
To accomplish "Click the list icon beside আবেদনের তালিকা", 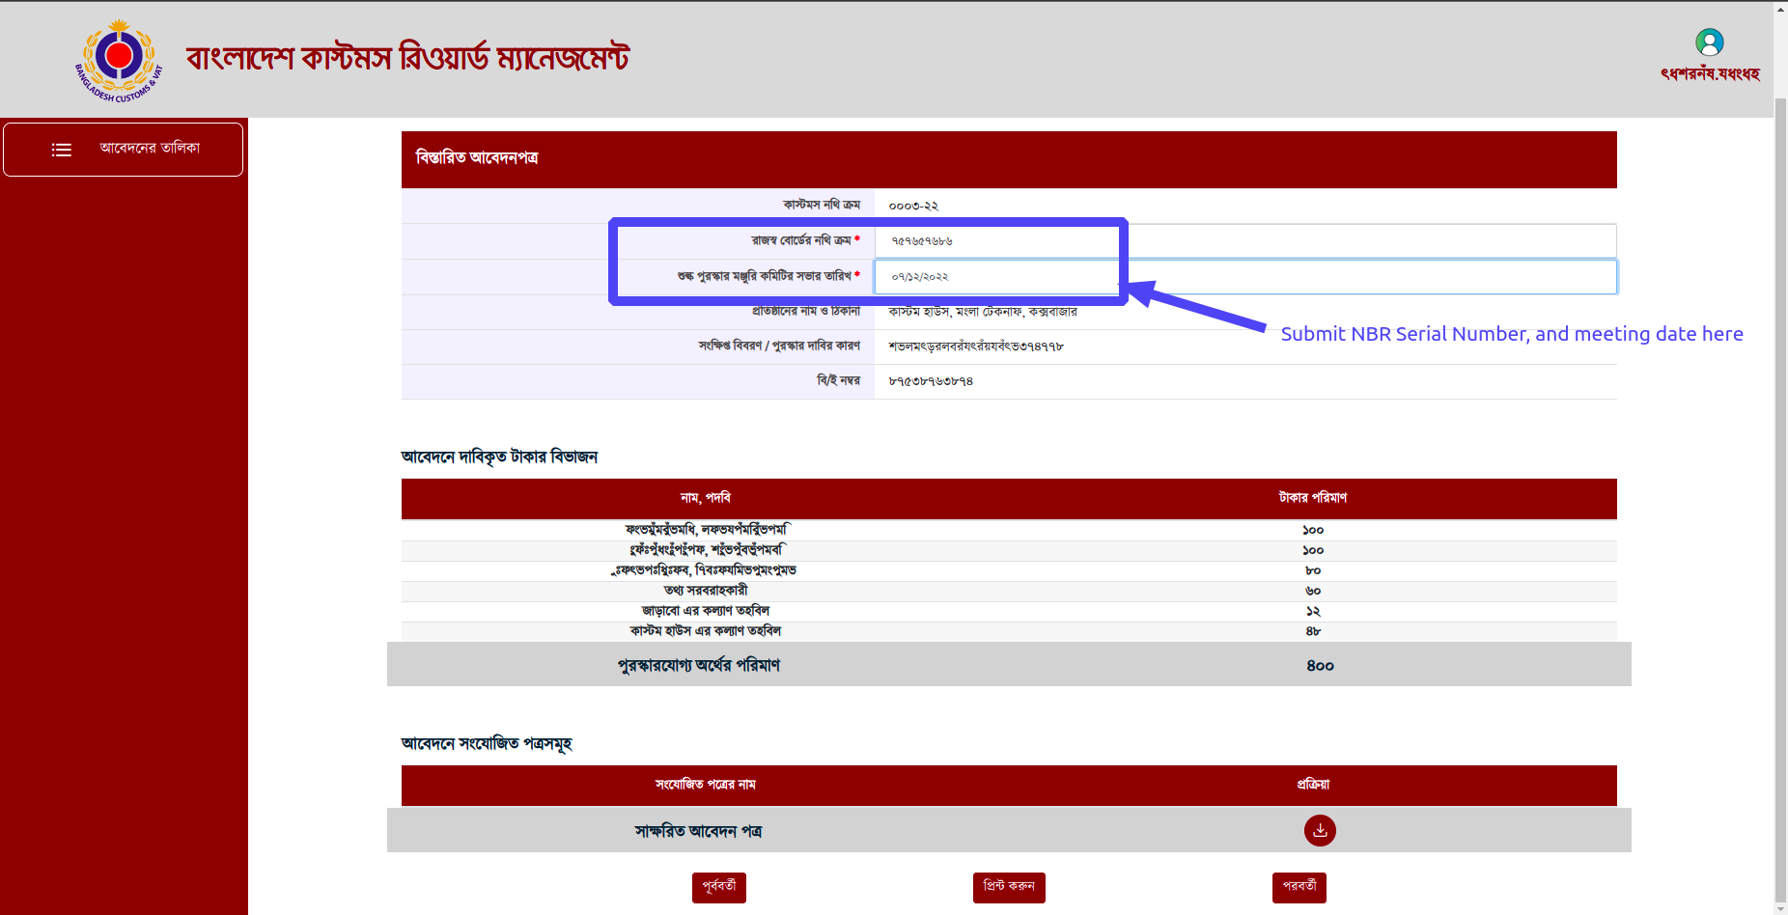I will pyautogui.click(x=62, y=150).
